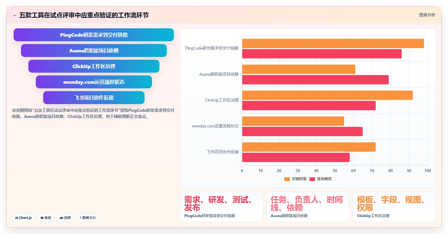This screenshot has height=234, width=448.
Task: Toggle 落地难度 legend red swatch
Action: click(312, 179)
